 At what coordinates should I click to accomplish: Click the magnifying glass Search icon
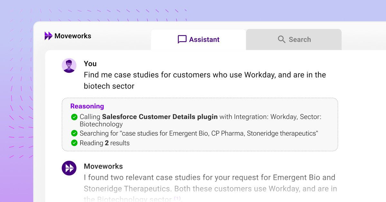(x=282, y=40)
